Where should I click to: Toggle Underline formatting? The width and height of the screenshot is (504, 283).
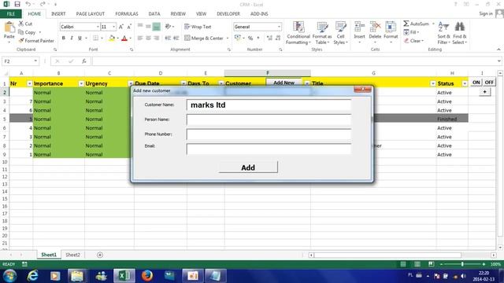pyautogui.click(x=80, y=38)
